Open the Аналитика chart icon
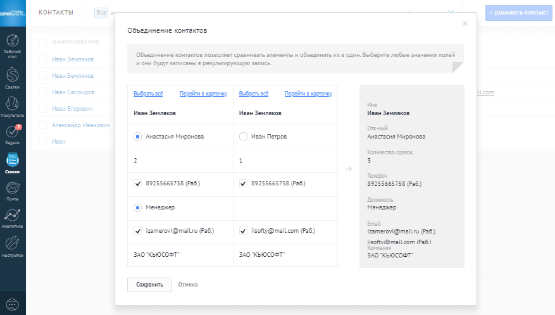Image resolution: width=555 pixels, height=315 pixels. (13, 218)
